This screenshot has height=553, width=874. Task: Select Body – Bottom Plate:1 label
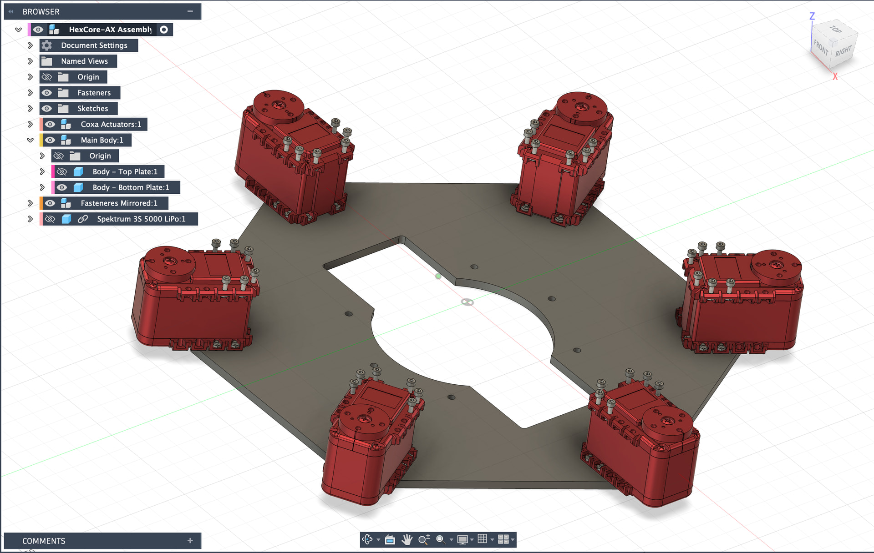pyautogui.click(x=131, y=187)
